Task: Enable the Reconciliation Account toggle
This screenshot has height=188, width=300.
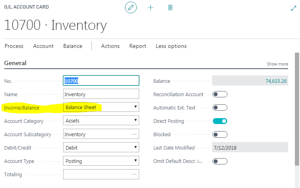Action: pos(220,94)
